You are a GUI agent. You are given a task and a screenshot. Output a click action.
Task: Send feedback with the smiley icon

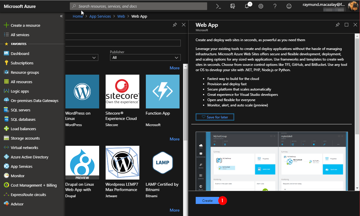coord(289,6)
